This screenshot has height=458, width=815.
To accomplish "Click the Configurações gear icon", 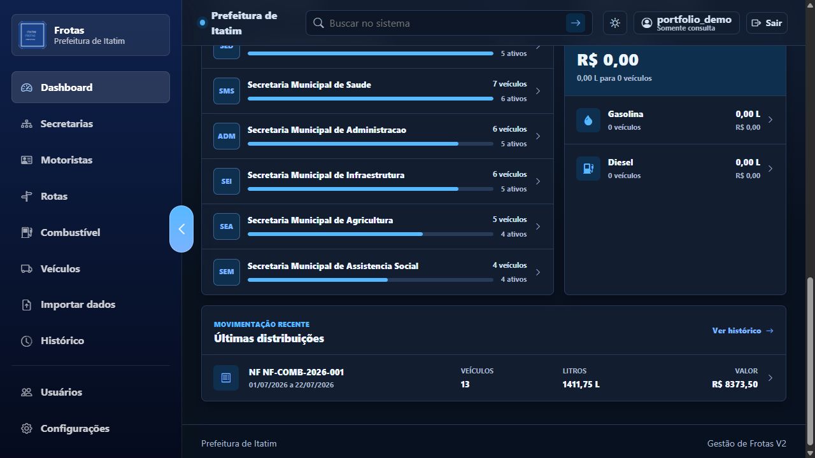I will coord(27,429).
